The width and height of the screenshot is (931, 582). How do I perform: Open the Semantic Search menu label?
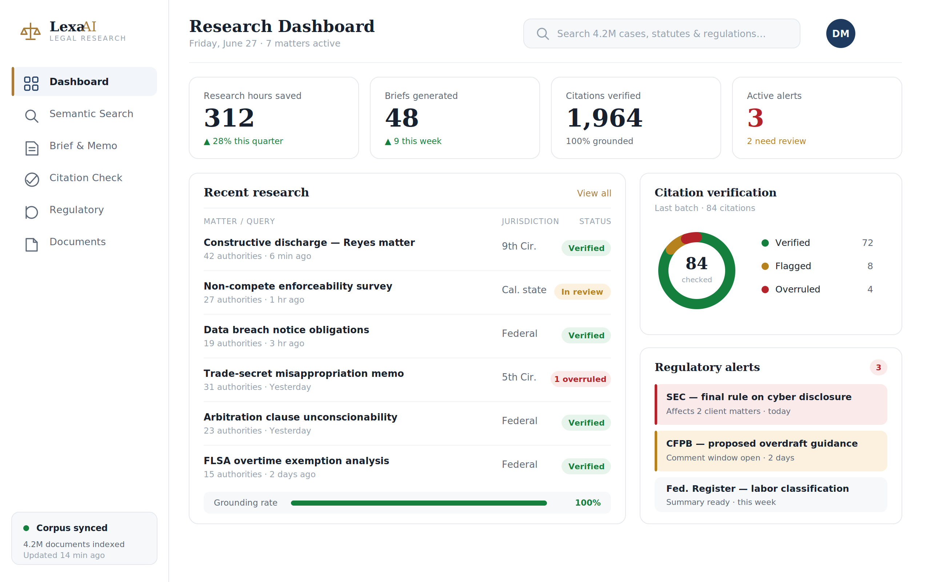tap(91, 113)
